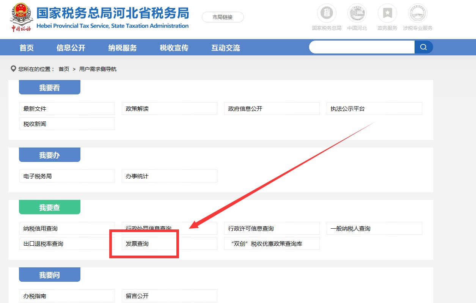Open the 纳税服务 navigation menu

click(x=122, y=47)
